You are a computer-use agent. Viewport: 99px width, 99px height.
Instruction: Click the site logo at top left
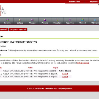(x=3, y=10)
